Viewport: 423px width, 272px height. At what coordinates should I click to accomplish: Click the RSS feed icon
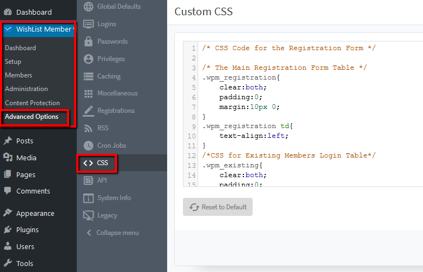(x=88, y=128)
